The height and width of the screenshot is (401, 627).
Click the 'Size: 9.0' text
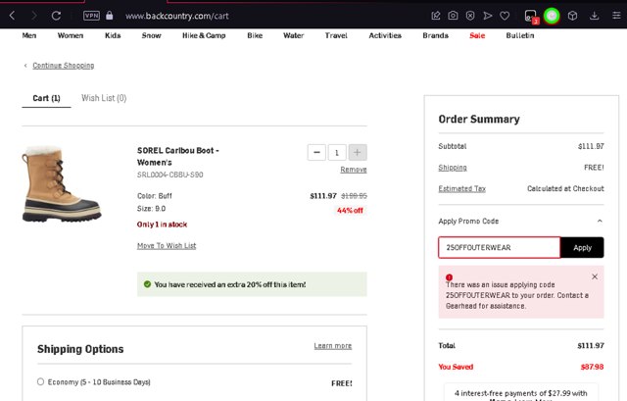(x=151, y=209)
